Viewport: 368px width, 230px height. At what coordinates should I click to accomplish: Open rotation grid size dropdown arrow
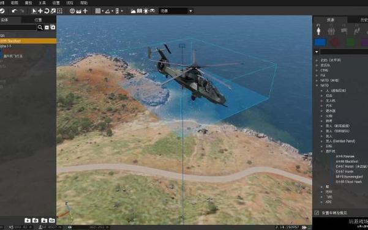[112, 11]
